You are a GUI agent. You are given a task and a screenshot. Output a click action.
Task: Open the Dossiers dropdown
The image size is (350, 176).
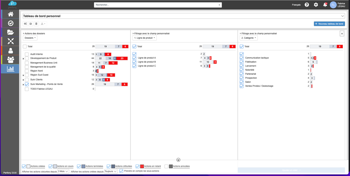[30, 38]
